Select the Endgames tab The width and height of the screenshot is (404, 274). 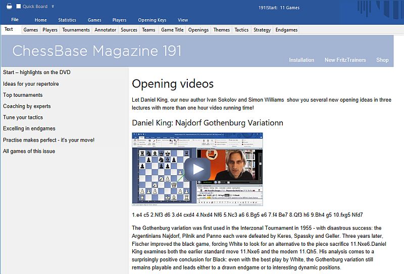[286, 30]
